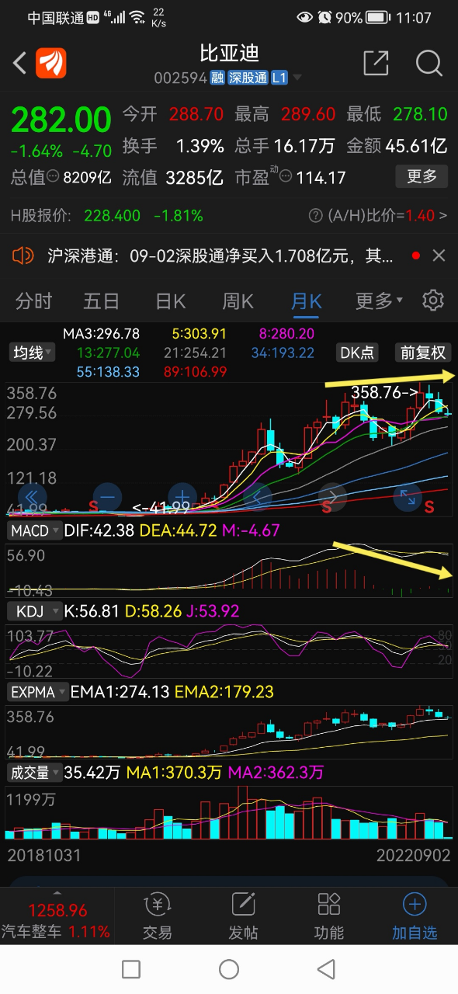Open the share icon at top
The width and height of the screenshot is (458, 994).
coord(376,63)
